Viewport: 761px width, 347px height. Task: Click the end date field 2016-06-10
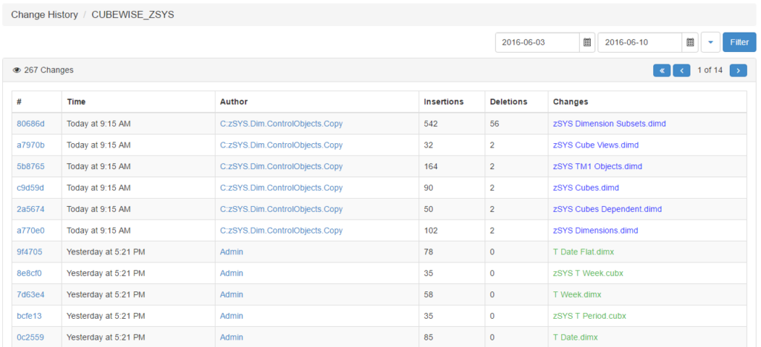pyautogui.click(x=639, y=42)
